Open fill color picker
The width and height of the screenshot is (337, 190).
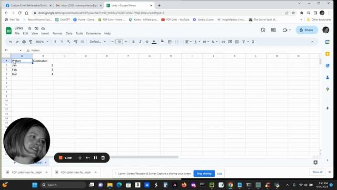pos(163,41)
